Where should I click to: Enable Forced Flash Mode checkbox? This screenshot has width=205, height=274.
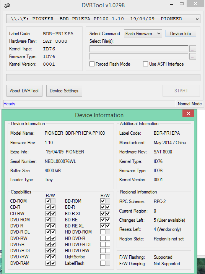click(92, 64)
